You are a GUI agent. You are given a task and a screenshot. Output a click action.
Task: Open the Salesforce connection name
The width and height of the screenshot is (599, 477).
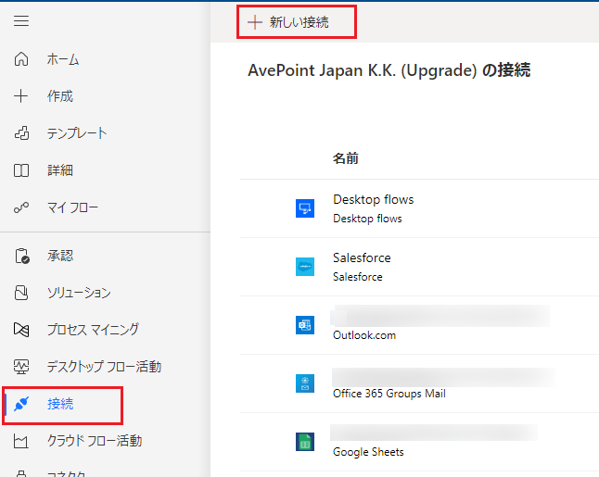click(x=362, y=258)
